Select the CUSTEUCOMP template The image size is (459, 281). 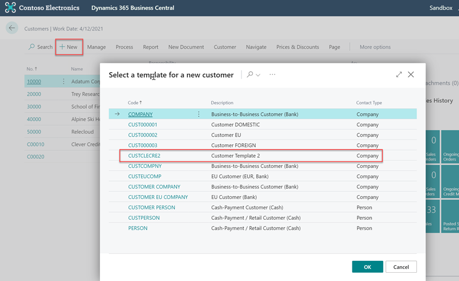click(x=145, y=176)
